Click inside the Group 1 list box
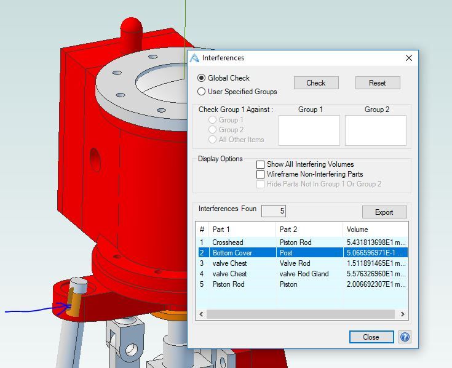 point(309,130)
